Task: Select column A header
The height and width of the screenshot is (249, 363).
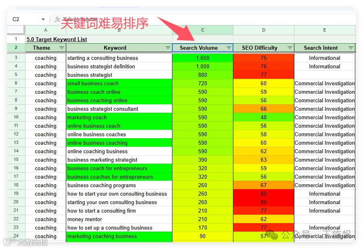Action: pyautogui.click(x=46, y=30)
